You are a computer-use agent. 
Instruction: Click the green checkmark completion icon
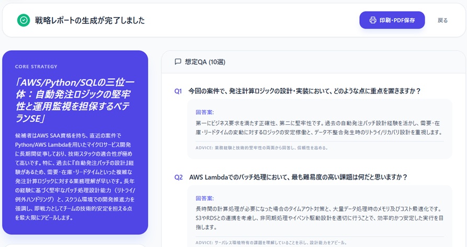(x=24, y=20)
